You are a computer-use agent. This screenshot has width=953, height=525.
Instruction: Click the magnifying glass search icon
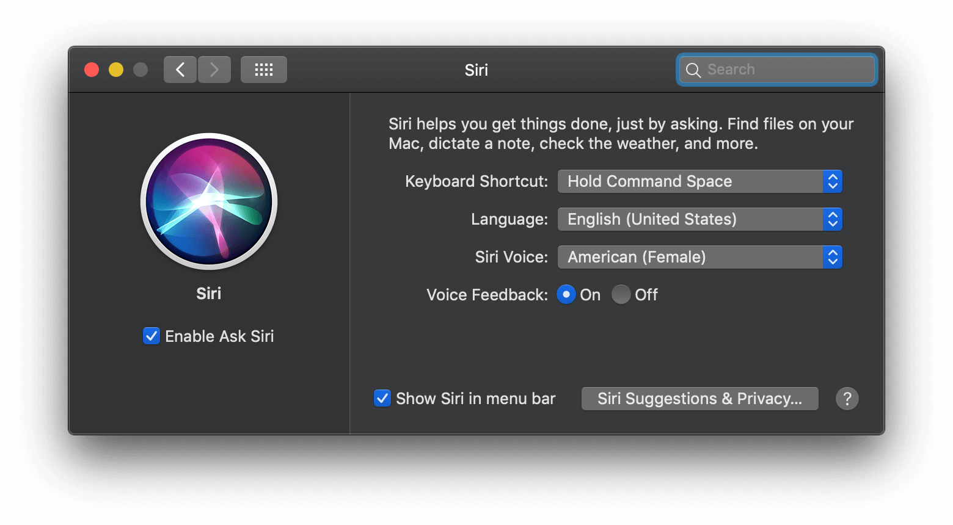(x=693, y=70)
